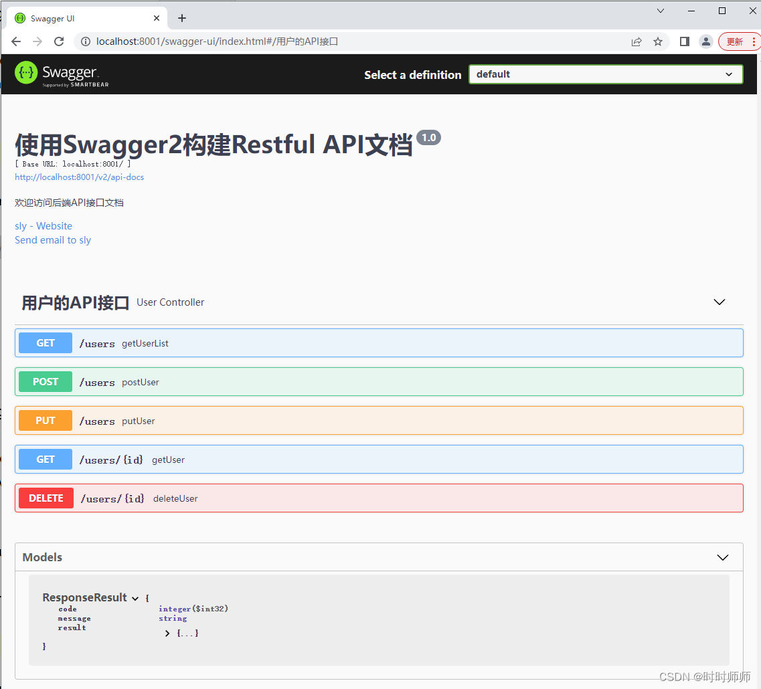Image resolution: width=761 pixels, height=689 pixels.
Task: Expand GET /users/{id} getUser operation
Action: point(379,460)
